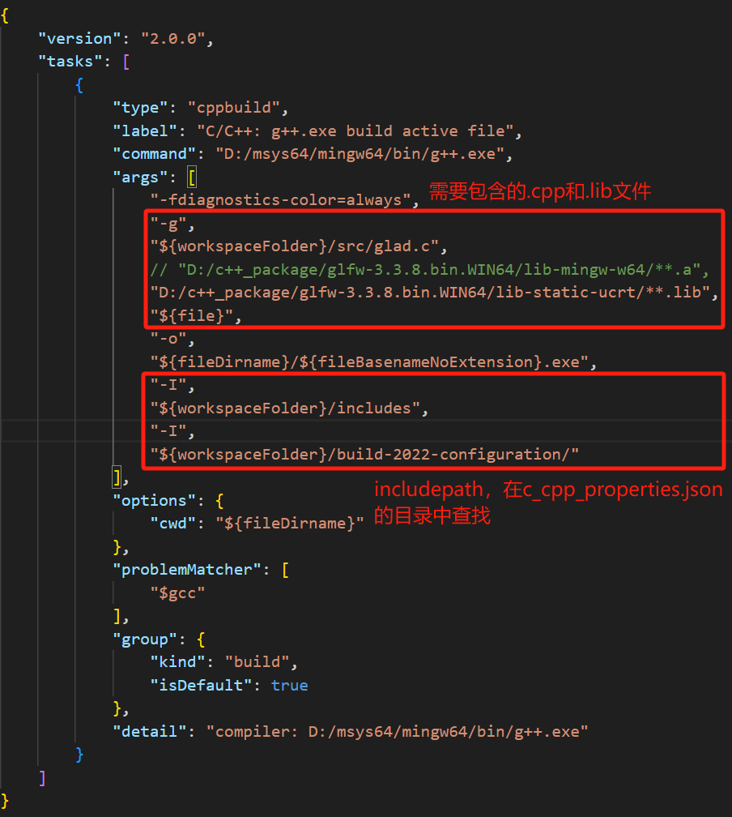The height and width of the screenshot is (817, 732).
Task: Click the "compiler: D:/msys64/mingw64/bin/g++.exe" detail value
Action: (398, 732)
